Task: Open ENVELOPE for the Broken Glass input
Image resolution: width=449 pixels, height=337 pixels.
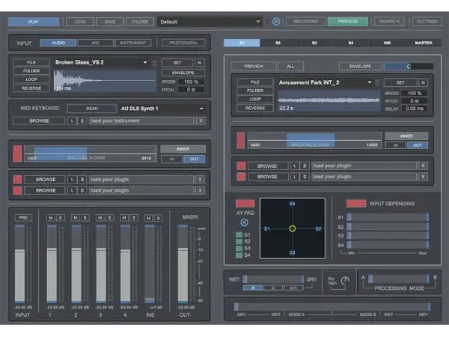Action: (x=183, y=73)
